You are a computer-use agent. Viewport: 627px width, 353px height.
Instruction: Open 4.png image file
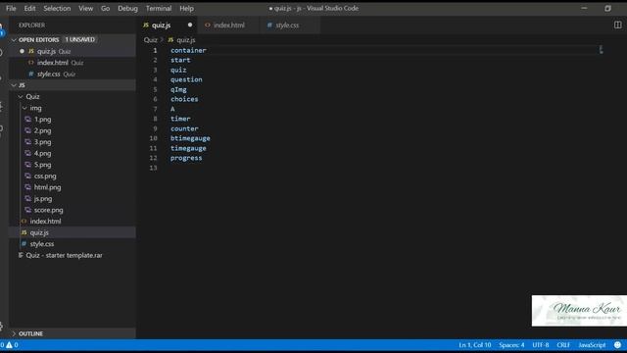click(42, 153)
